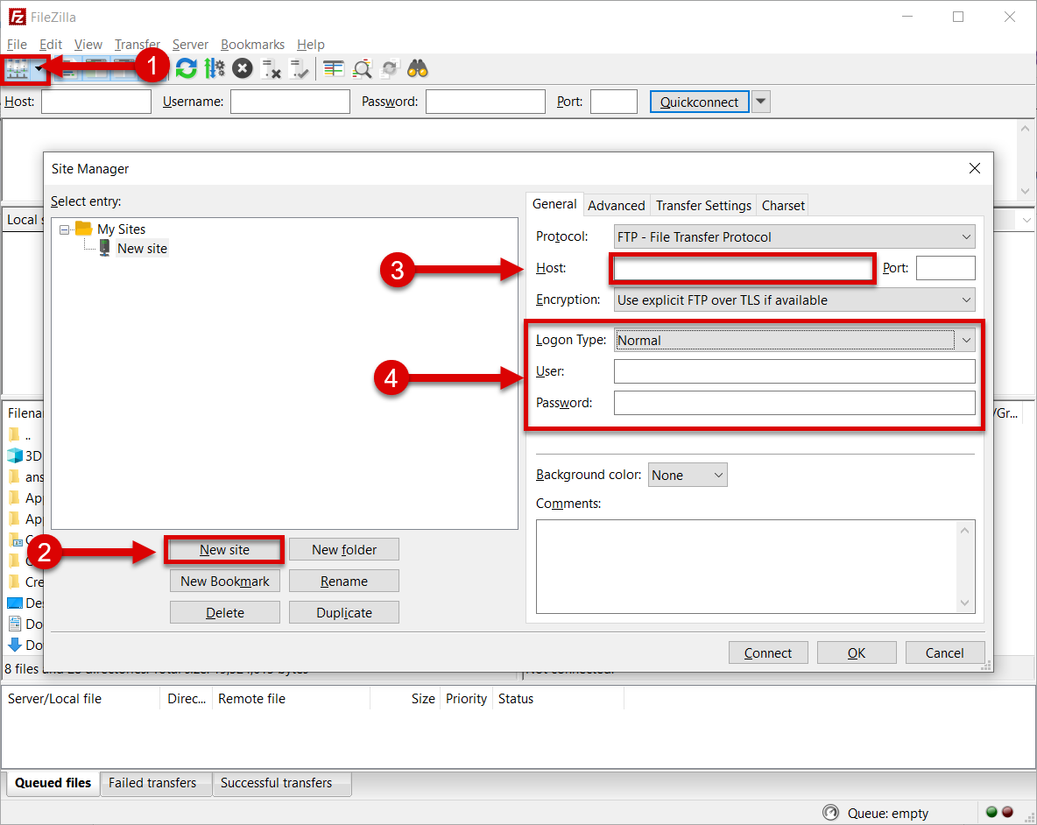Open the Background color dropdown

pyautogui.click(x=688, y=476)
